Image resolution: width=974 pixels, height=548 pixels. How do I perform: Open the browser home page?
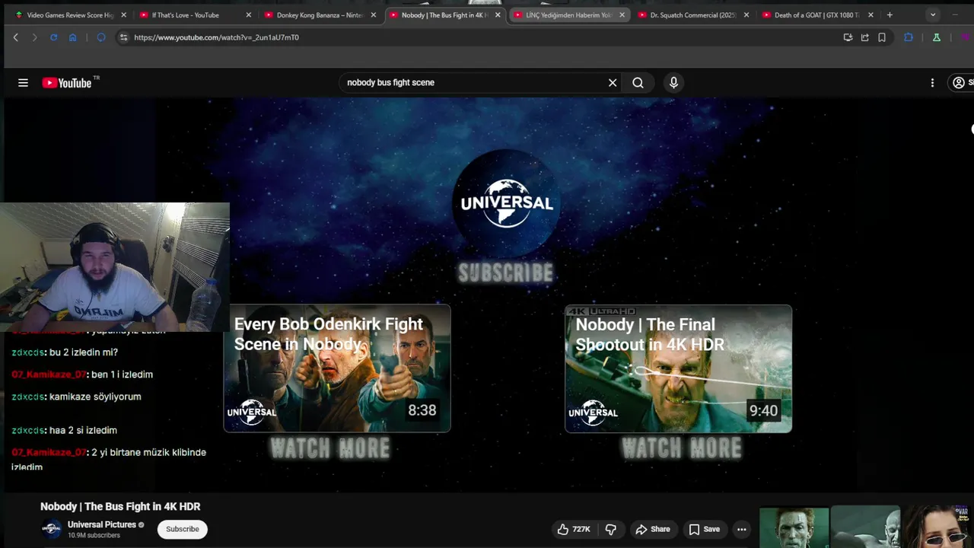[73, 37]
